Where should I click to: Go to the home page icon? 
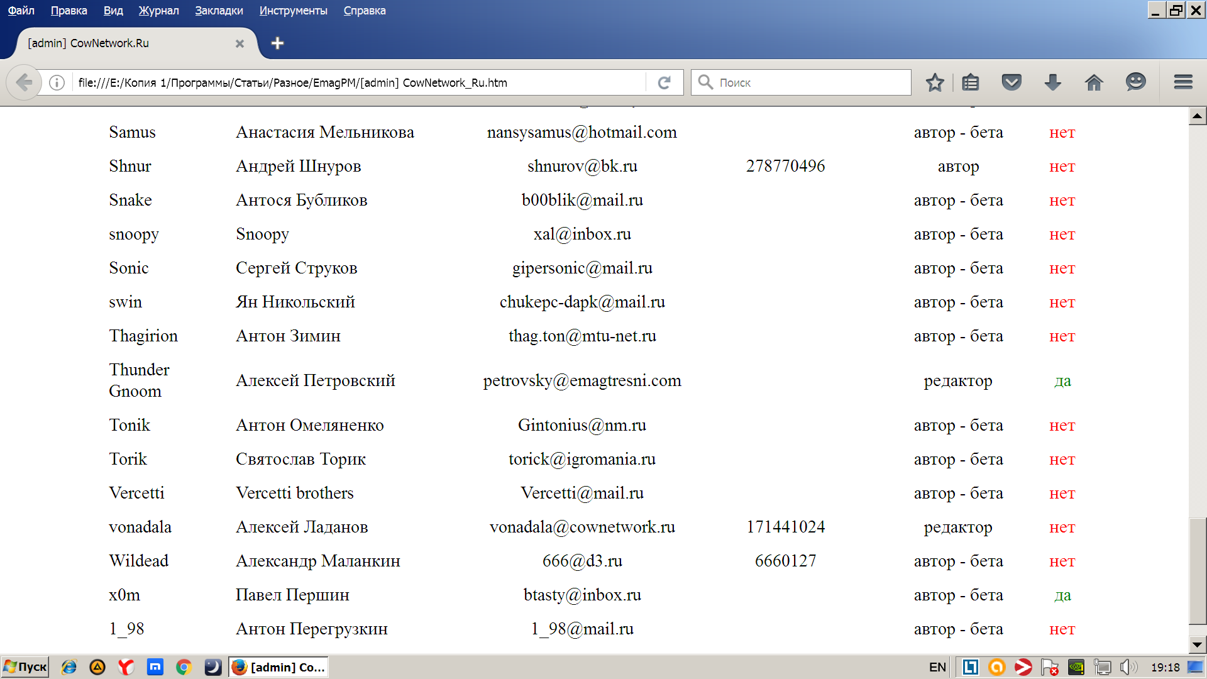click(1094, 82)
